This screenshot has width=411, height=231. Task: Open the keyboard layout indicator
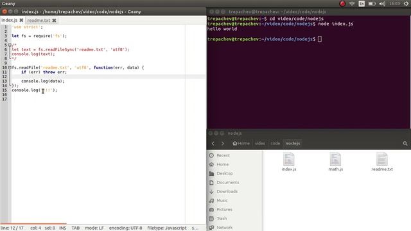coord(362,4)
